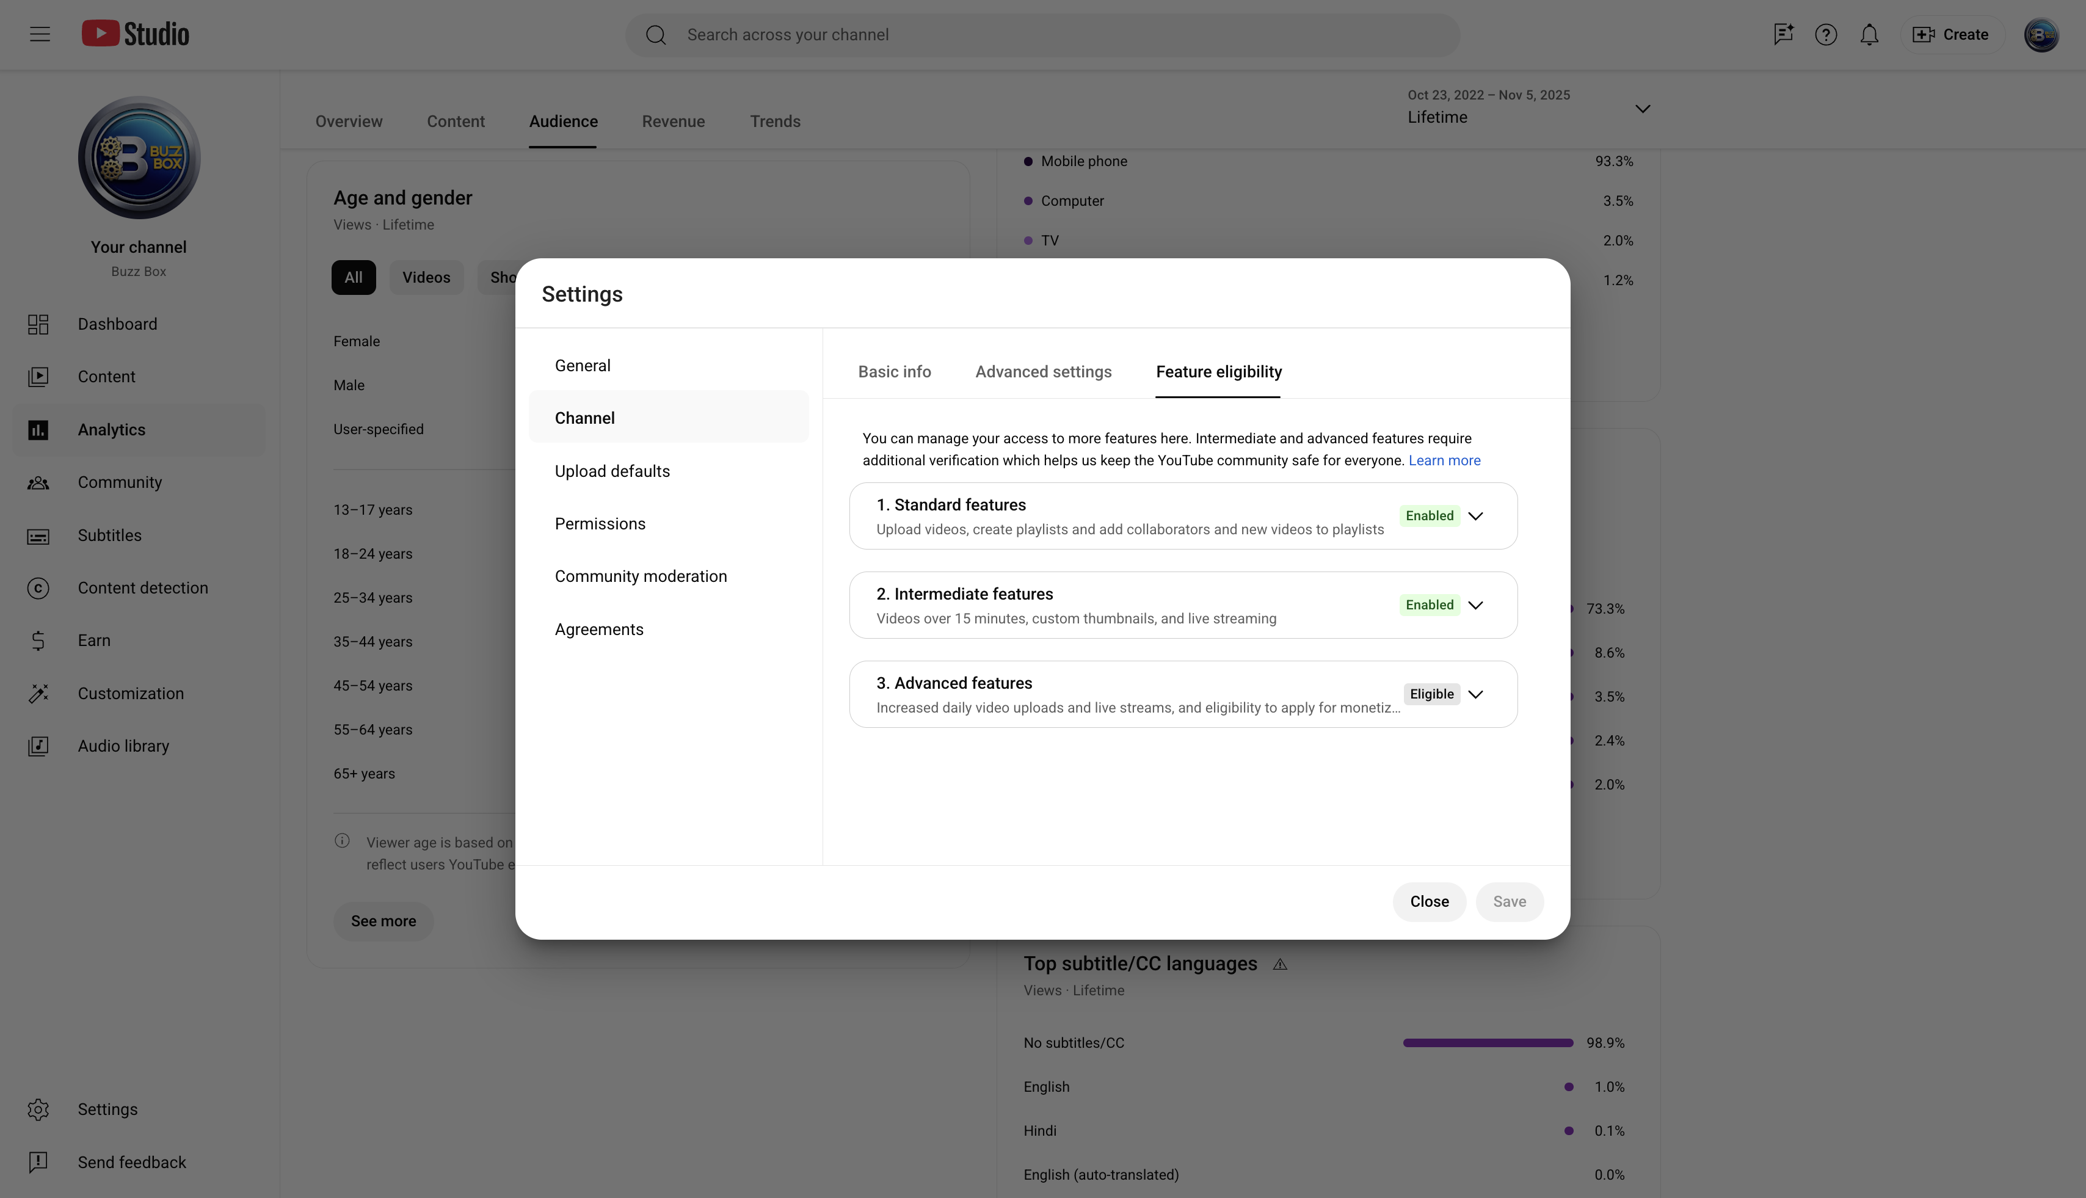
Task: Select Channel in settings menu
Action: point(668,418)
